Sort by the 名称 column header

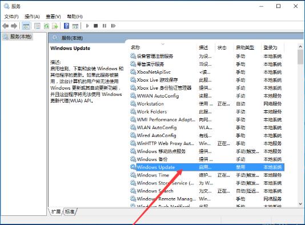click(x=135, y=47)
